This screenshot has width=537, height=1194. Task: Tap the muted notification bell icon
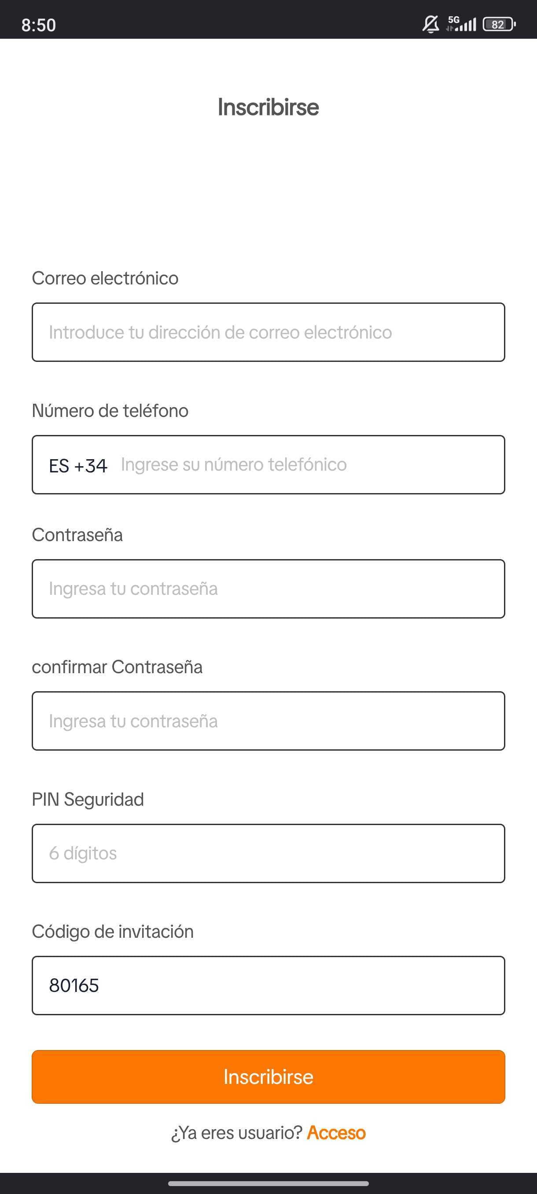tap(430, 24)
